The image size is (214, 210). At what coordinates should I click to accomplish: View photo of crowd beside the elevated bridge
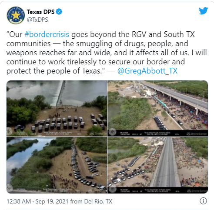coord(158,108)
